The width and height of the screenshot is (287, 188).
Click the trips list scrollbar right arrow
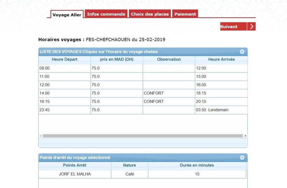(245, 136)
